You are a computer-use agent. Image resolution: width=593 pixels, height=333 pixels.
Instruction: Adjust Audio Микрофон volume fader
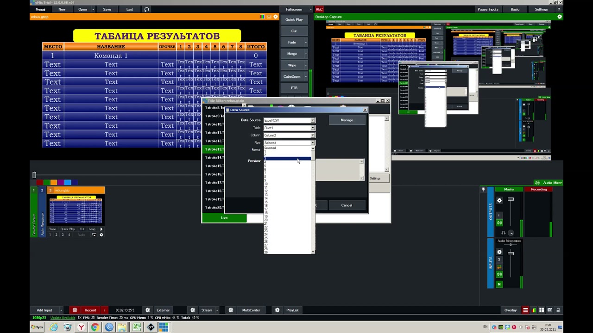pyautogui.click(x=511, y=253)
